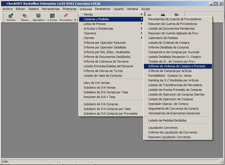Select Informe por Rec./Desc. Realizados
Viewport: 225px width, 165px height.
click(x=111, y=52)
